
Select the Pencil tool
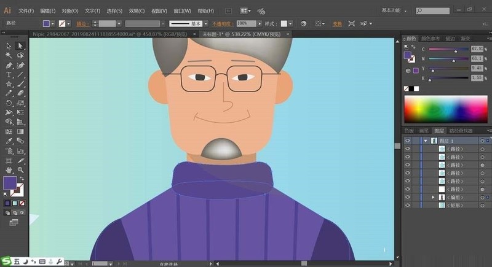coord(9,93)
